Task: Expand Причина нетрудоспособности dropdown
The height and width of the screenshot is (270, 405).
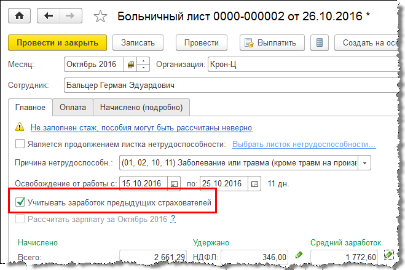Action: pyautogui.click(x=364, y=163)
